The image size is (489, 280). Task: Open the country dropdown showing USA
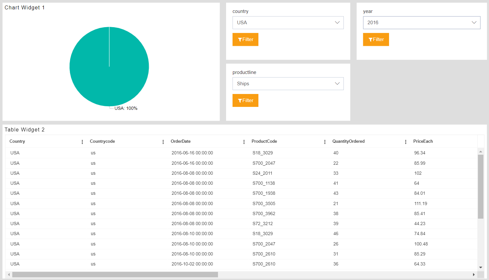click(288, 23)
